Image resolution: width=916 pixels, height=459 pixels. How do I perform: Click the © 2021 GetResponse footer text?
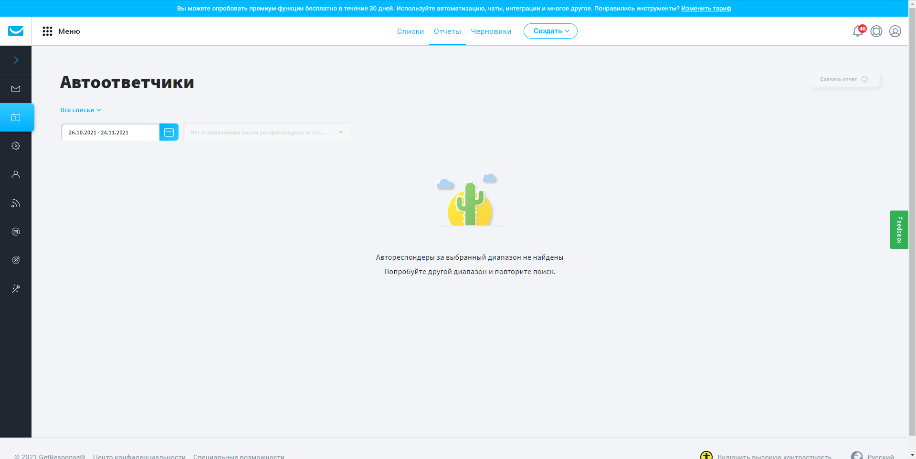(x=50, y=457)
